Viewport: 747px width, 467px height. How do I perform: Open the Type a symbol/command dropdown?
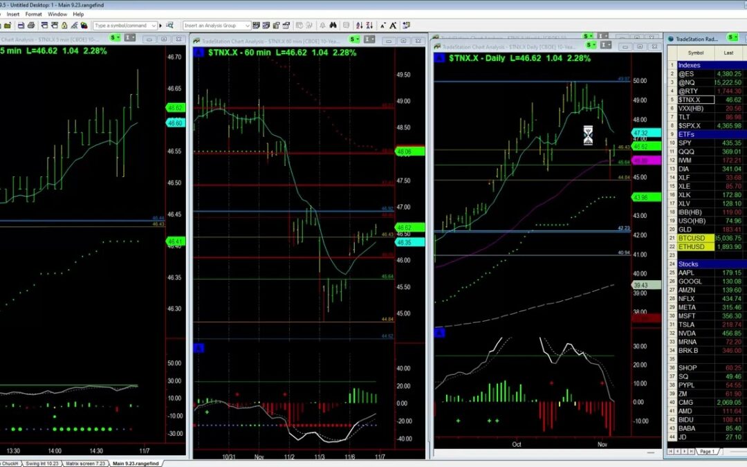[x=154, y=26]
